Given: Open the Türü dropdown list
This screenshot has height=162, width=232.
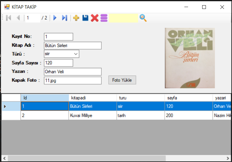Looking at the screenshot, I should point(76,54).
